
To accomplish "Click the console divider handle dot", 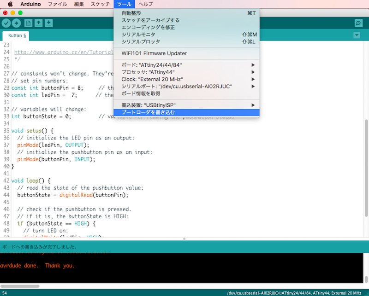I will coord(184,239).
